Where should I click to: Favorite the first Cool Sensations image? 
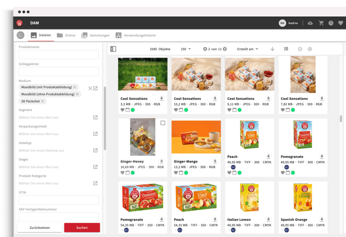click(123, 110)
